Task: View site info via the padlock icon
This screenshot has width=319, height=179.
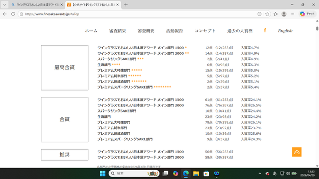Action: click(21, 14)
